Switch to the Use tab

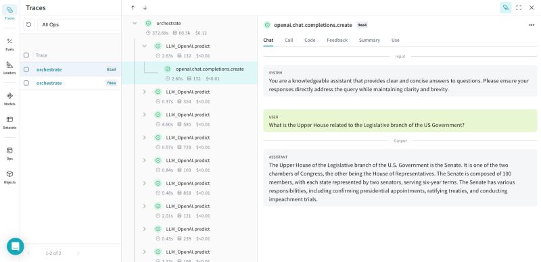tap(396, 41)
